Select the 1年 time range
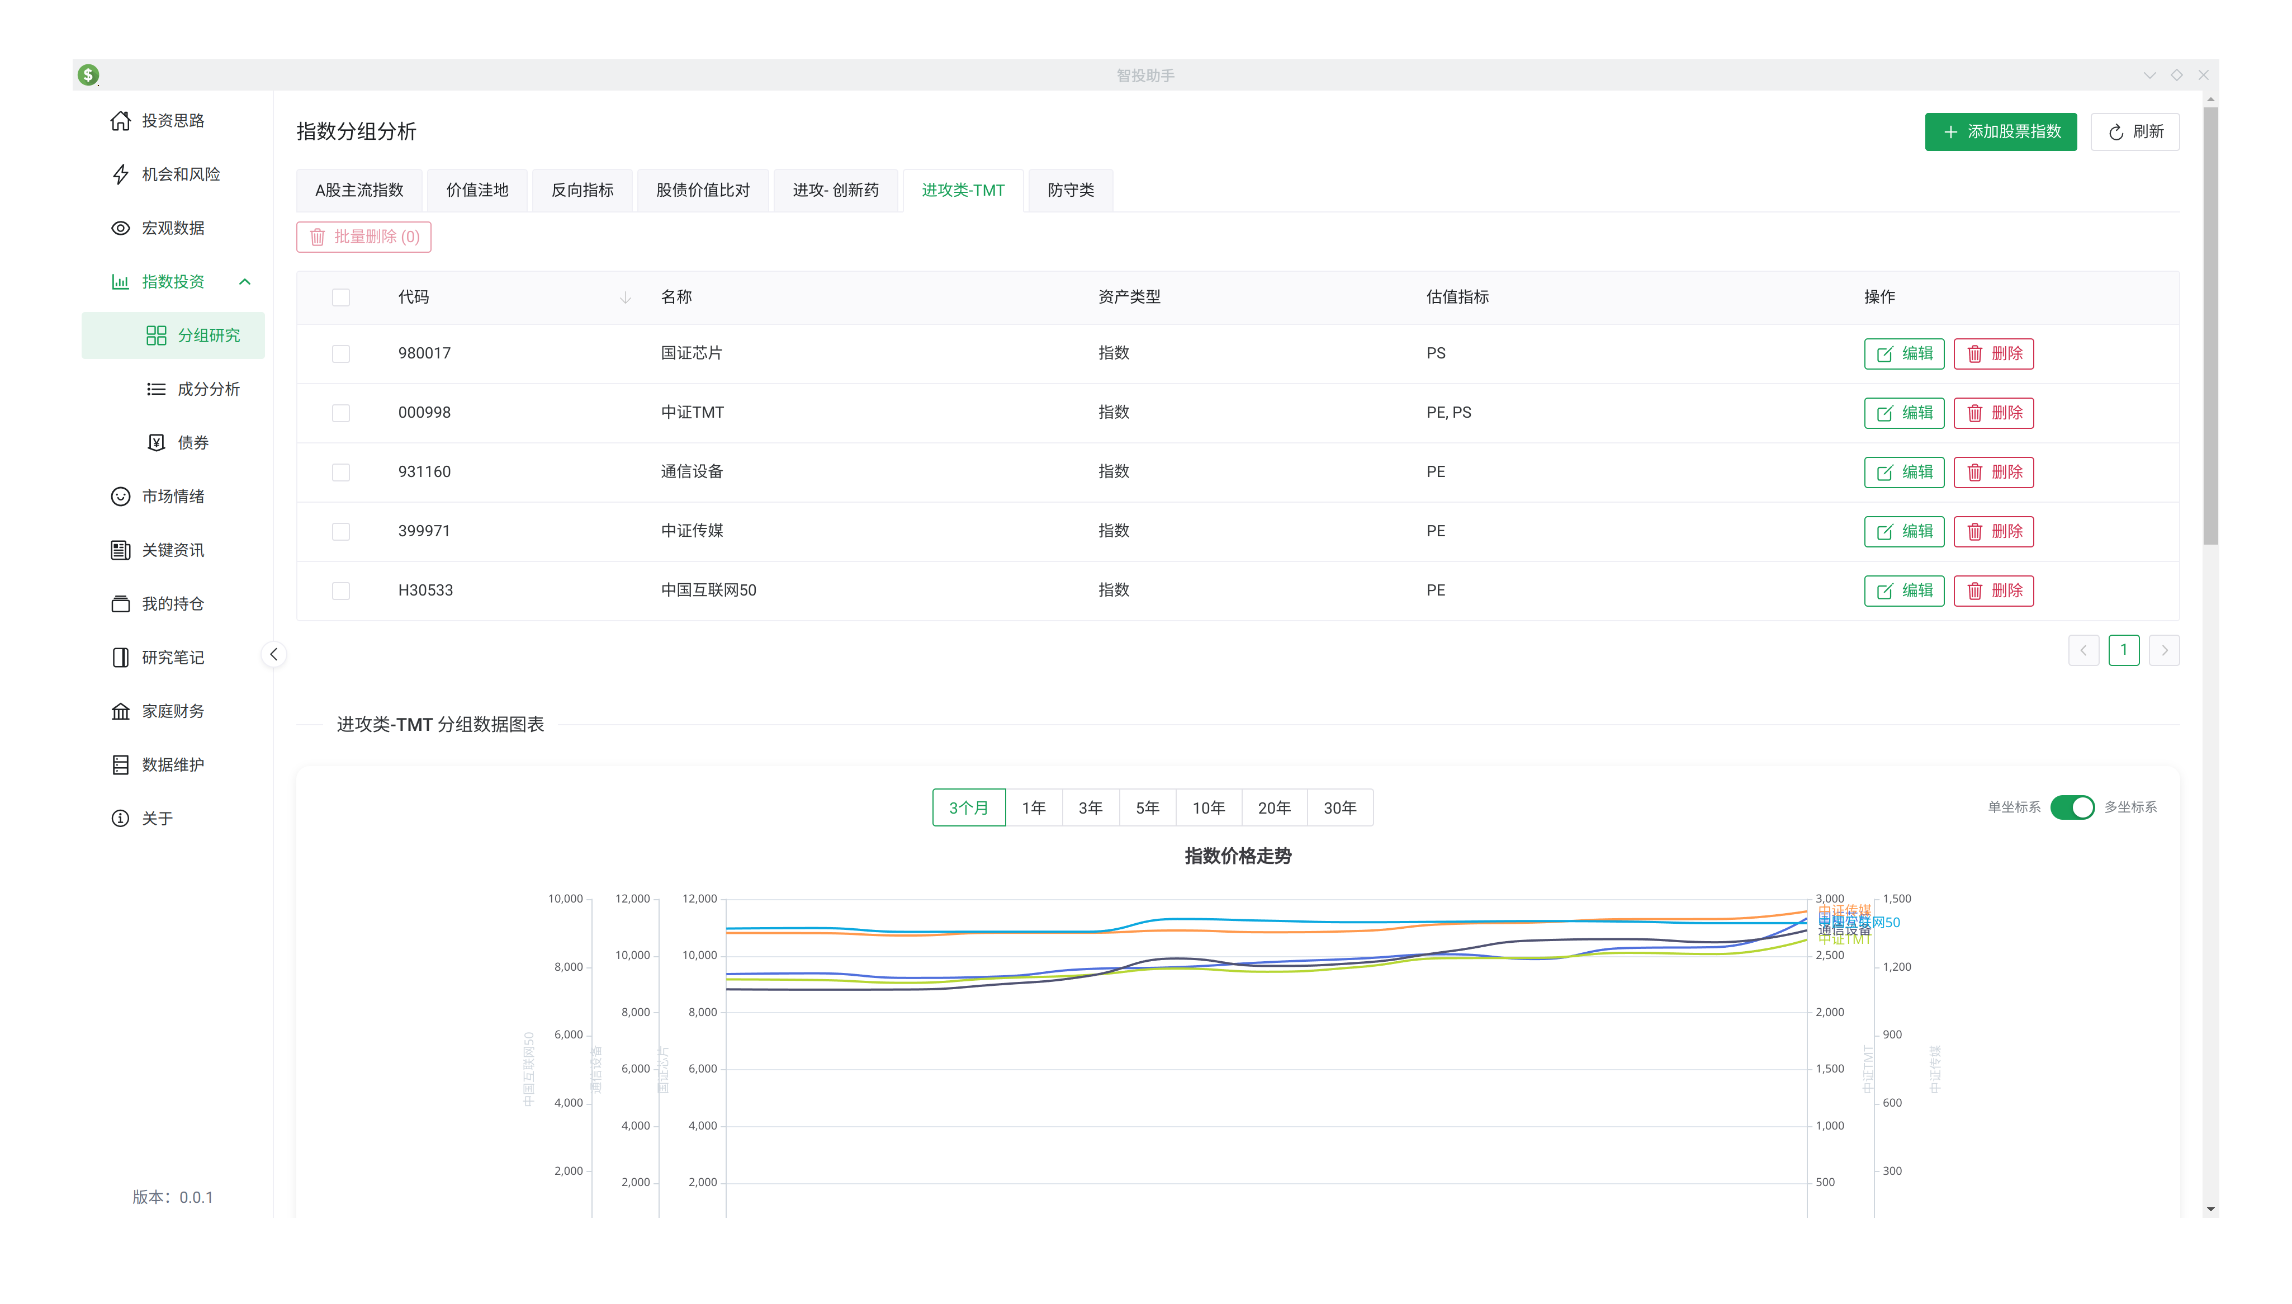The image size is (2292, 1304). (1033, 808)
